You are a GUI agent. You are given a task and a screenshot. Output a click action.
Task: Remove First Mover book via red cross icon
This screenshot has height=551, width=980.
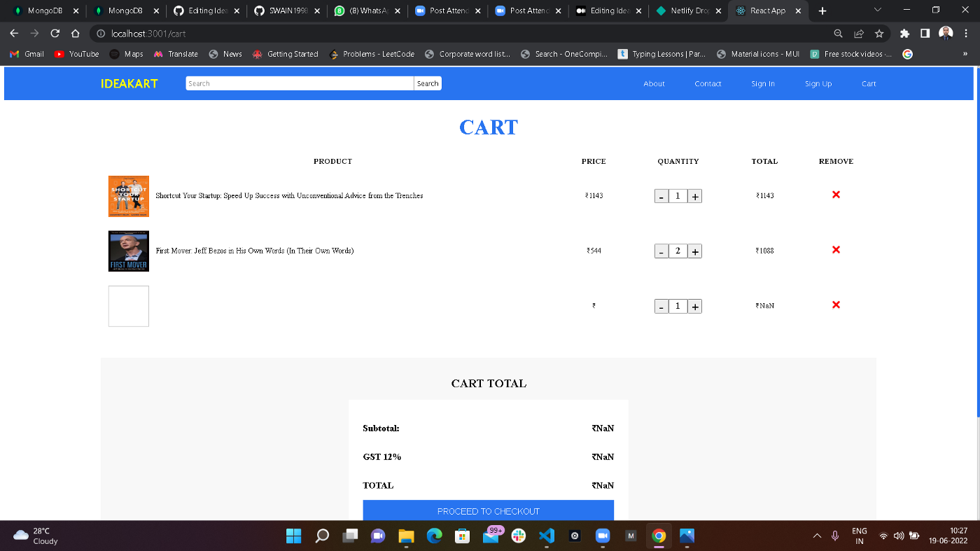click(x=836, y=250)
